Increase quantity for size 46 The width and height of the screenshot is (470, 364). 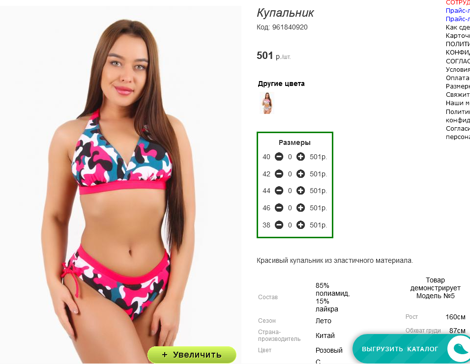[300, 208]
